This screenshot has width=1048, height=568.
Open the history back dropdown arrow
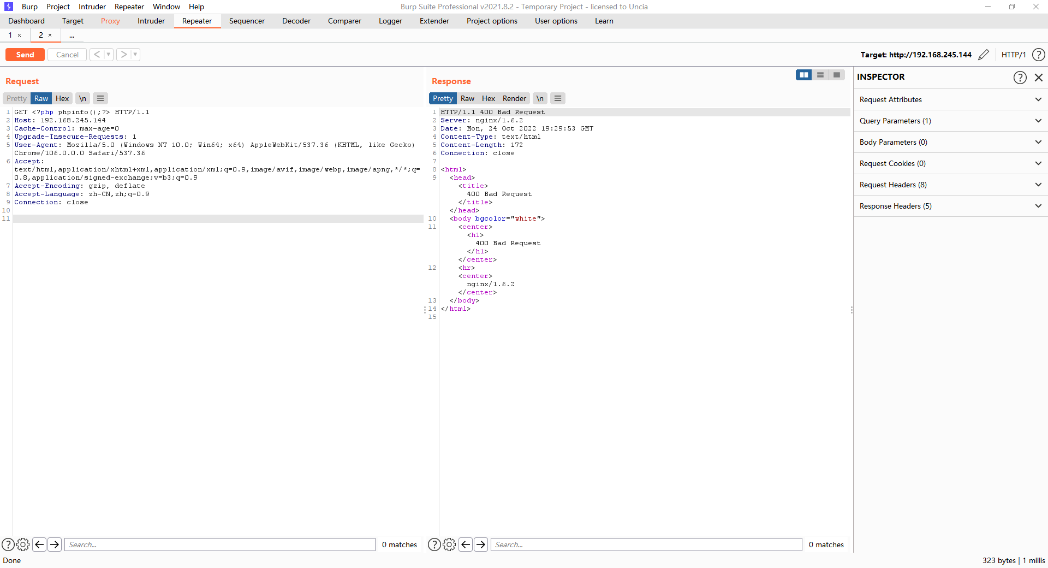point(109,55)
